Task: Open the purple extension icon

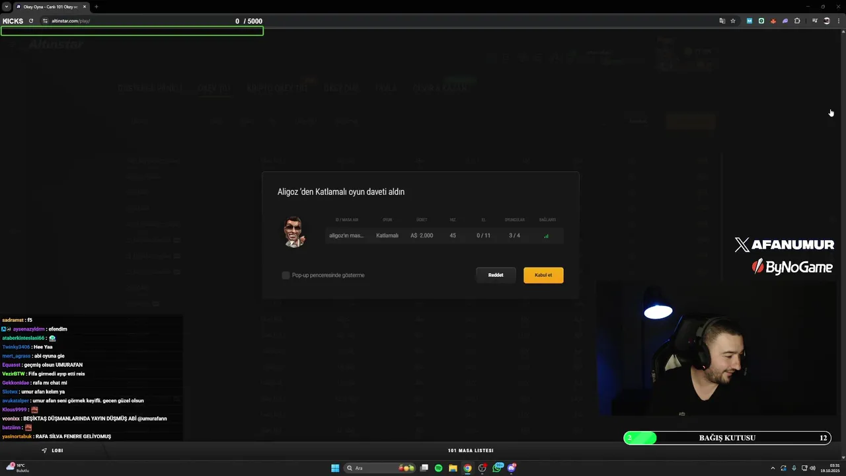Action: pos(785,21)
